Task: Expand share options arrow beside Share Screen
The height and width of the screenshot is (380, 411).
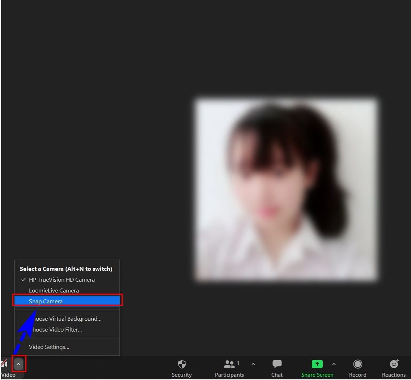Action: tap(334, 364)
